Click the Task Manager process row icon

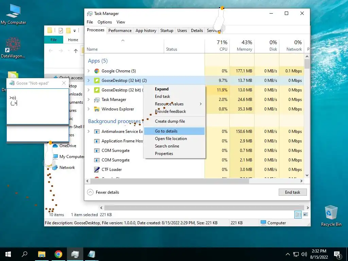97,100
